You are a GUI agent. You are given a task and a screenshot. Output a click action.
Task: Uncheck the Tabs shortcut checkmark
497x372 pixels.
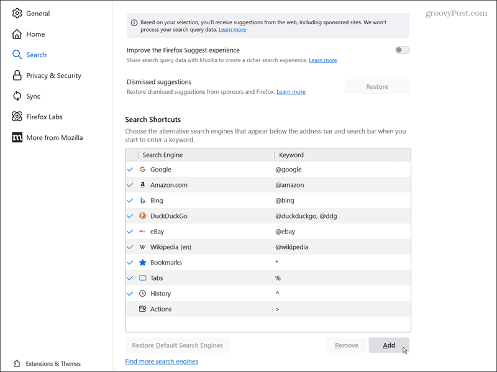tap(130, 278)
